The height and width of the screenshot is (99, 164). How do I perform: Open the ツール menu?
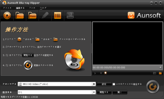[x=32, y=8]
